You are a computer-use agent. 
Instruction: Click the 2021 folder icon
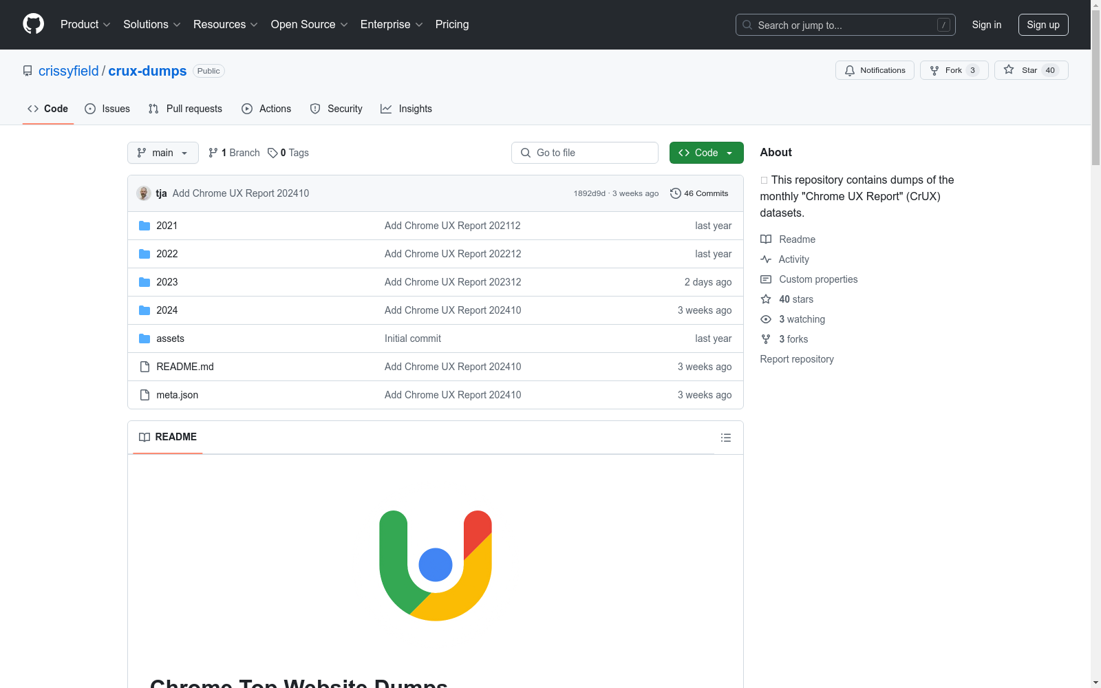tap(145, 226)
